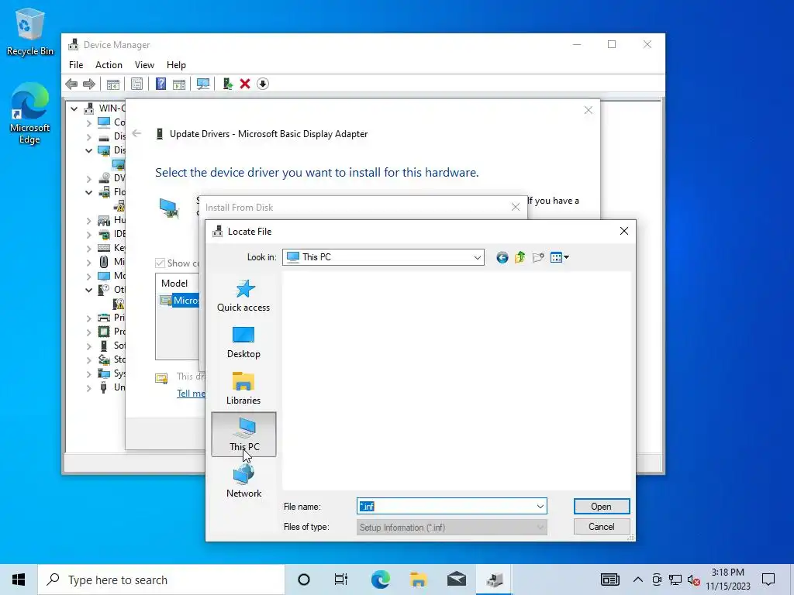
Task: Click the Create New Folder icon
Action: tap(538, 257)
